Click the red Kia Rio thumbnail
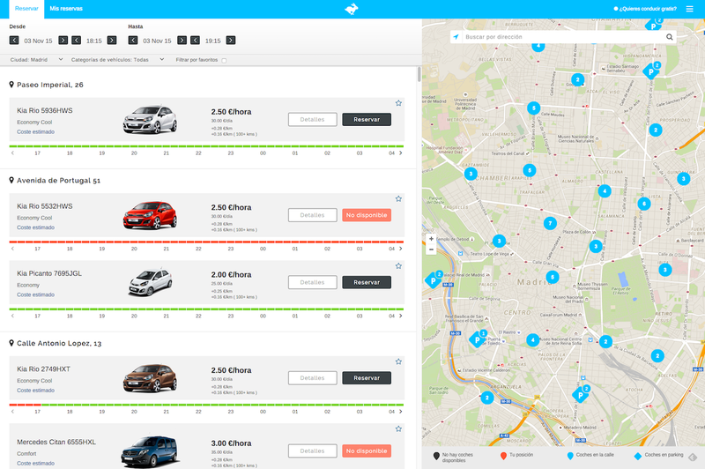 [x=150, y=215]
